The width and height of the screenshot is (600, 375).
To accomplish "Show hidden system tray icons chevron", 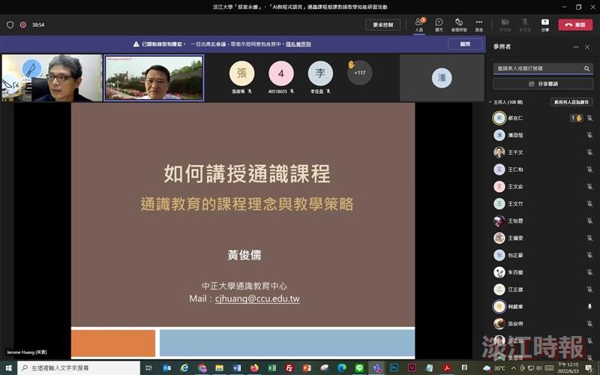I will tap(514, 368).
